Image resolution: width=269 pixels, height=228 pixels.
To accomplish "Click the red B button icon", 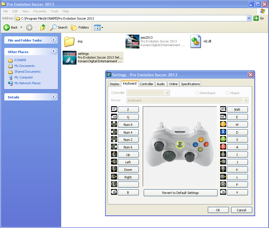I will (223, 147).
